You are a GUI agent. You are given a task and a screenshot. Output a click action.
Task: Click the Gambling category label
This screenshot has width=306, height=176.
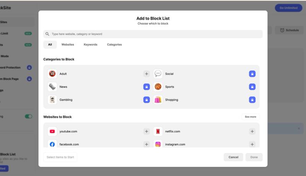coord(66,100)
